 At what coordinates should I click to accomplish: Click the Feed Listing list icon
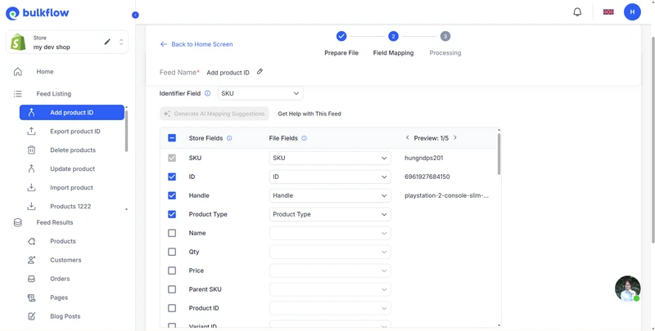(17, 94)
